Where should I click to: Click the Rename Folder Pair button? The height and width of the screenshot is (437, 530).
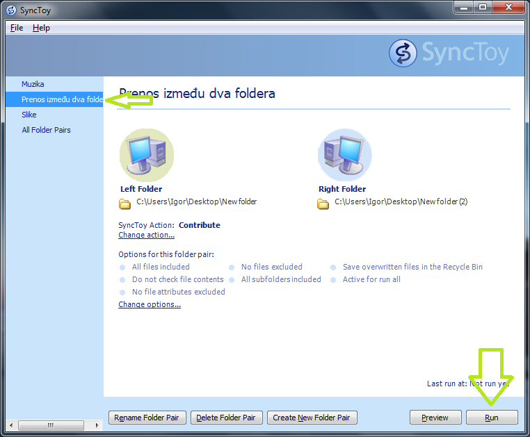pyautogui.click(x=147, y=418)
